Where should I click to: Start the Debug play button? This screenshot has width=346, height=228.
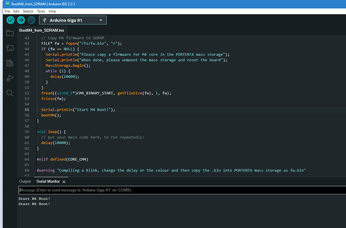(31, 20)
